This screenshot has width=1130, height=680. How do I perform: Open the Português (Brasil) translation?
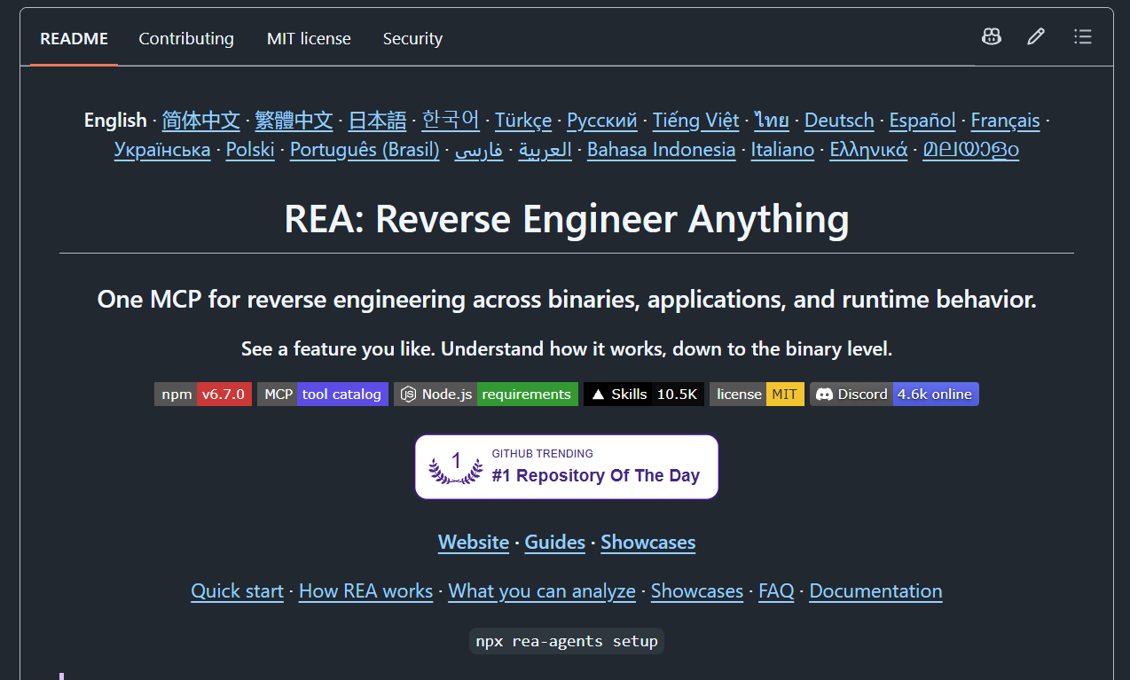click(365, 150)
